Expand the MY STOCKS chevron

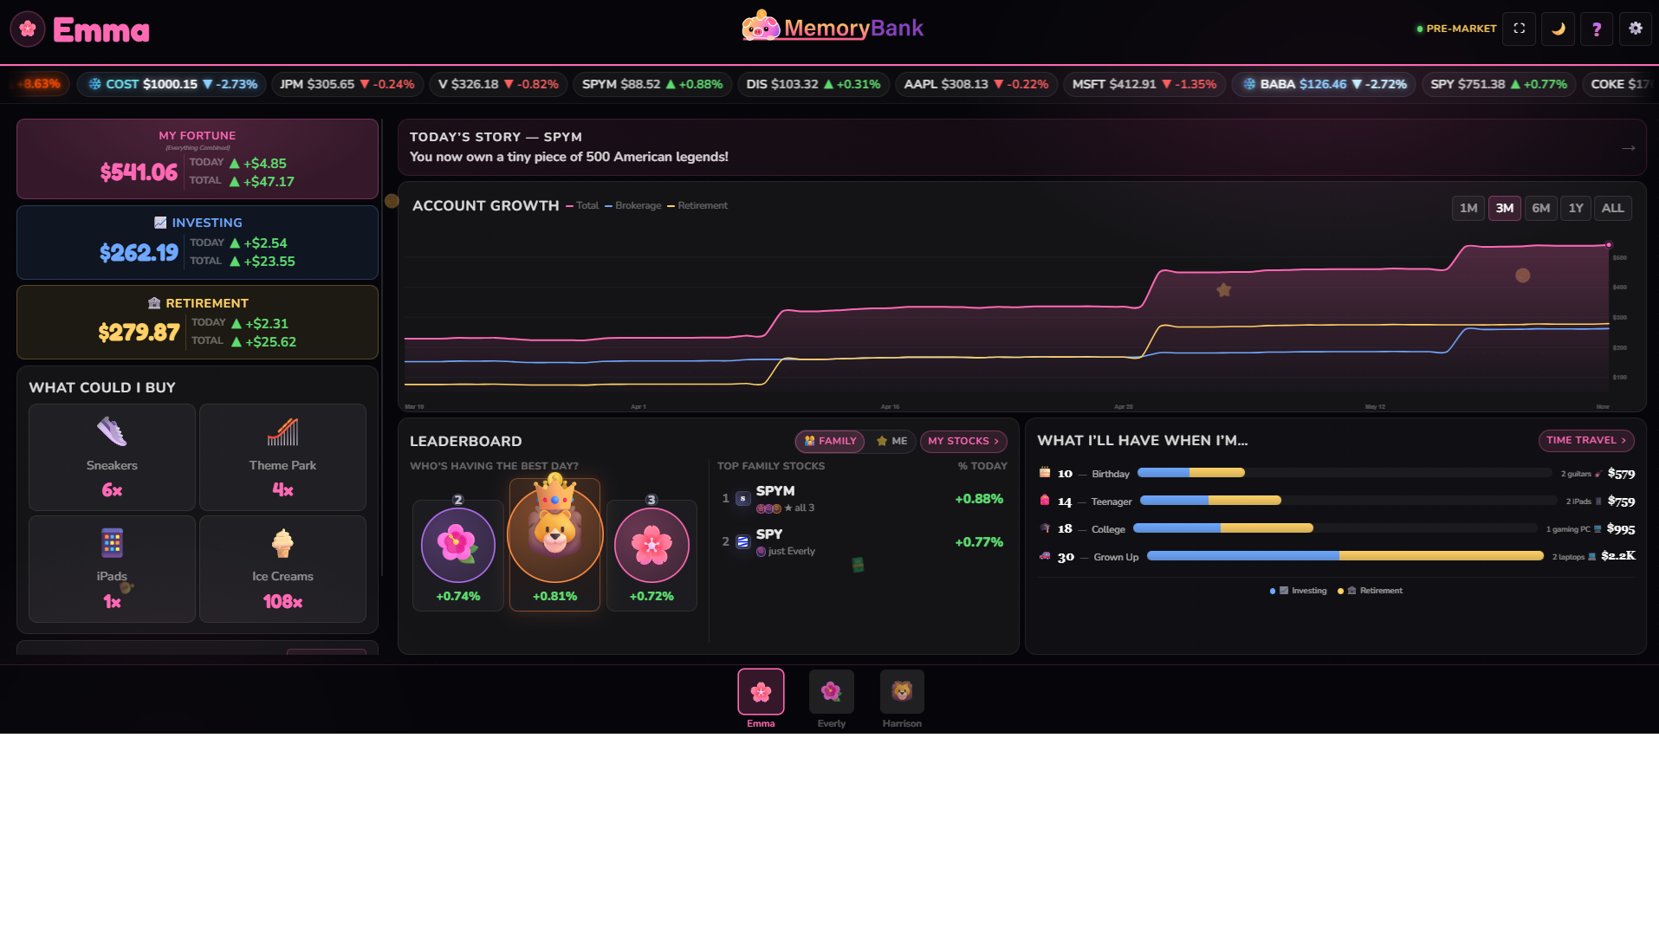tap(963, 441)
